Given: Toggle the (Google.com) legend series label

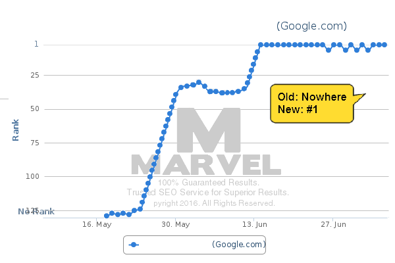Looking at the screenshot, I should pos(239,245).
